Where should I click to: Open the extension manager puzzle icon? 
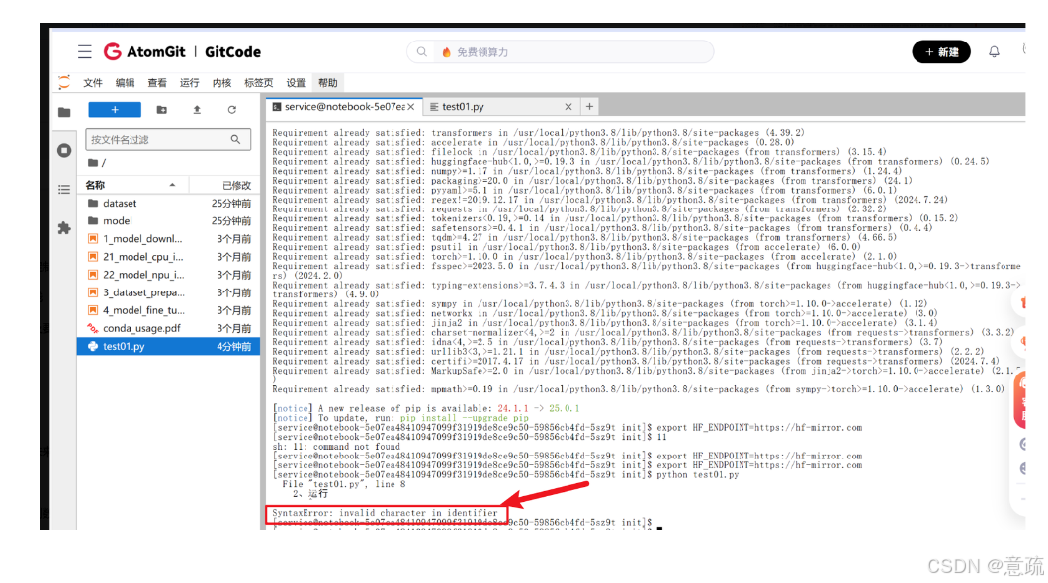[64, 228]
